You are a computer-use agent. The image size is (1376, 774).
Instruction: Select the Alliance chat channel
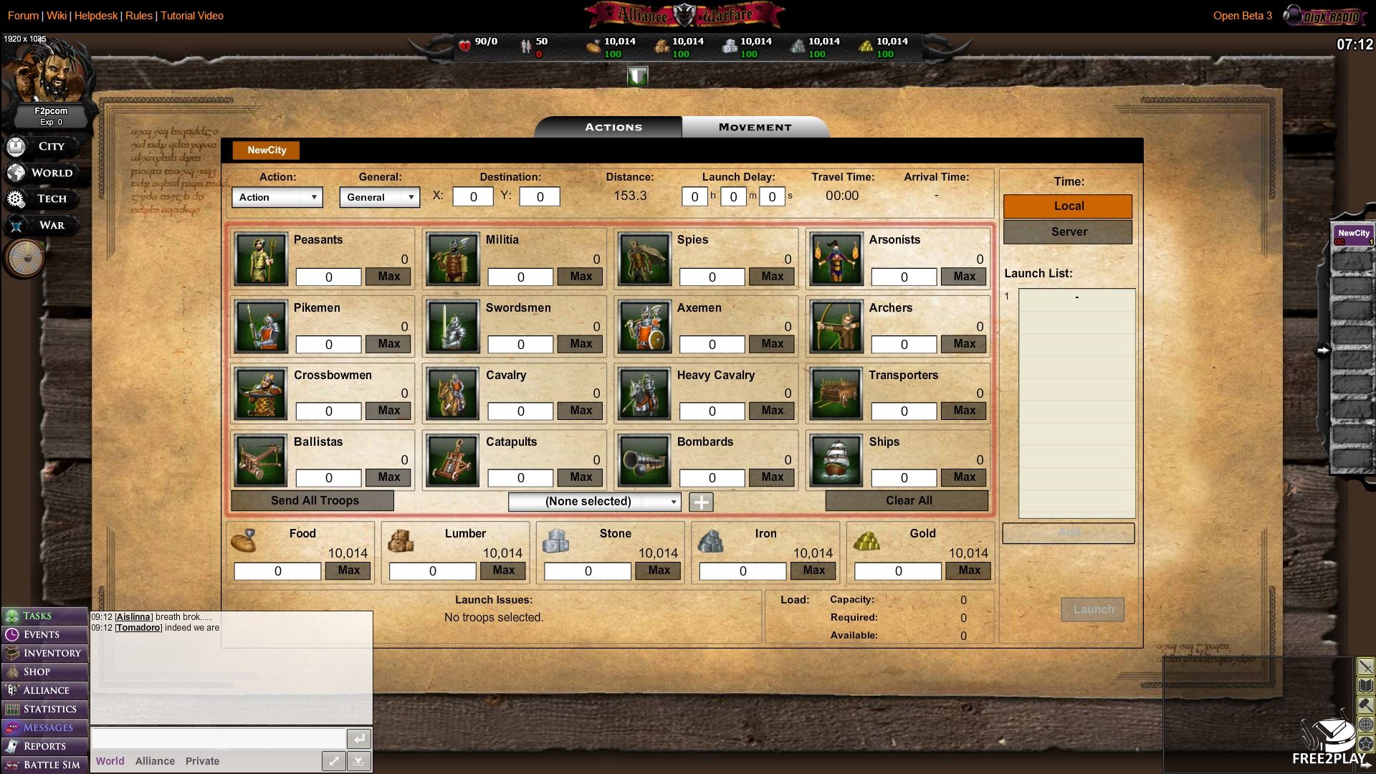coord(155,761)
